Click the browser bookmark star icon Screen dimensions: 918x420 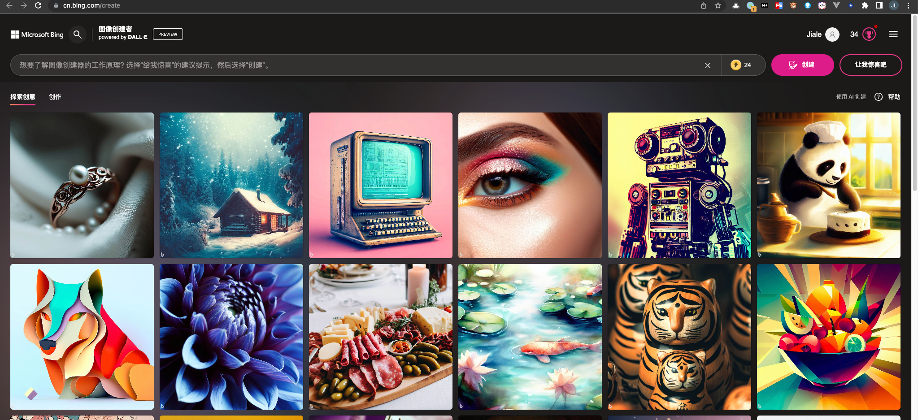point(718,5)
